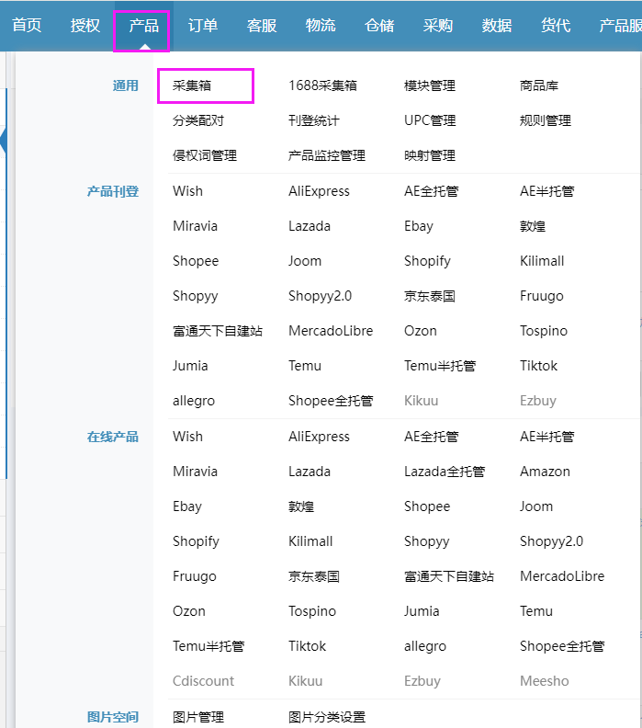Screen dimensions: 642x728
Task: Select Shopee全托管 under 产品刊登
Action: coord(331,401)
